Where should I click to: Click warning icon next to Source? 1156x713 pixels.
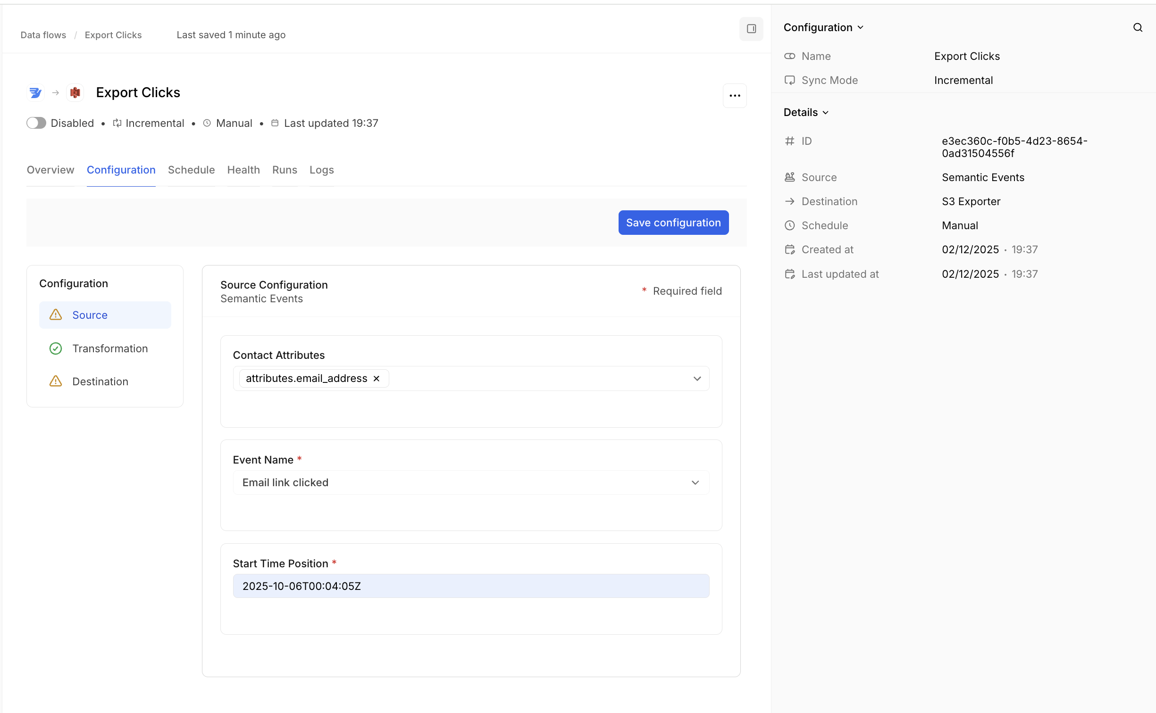[x=56, y=315]
